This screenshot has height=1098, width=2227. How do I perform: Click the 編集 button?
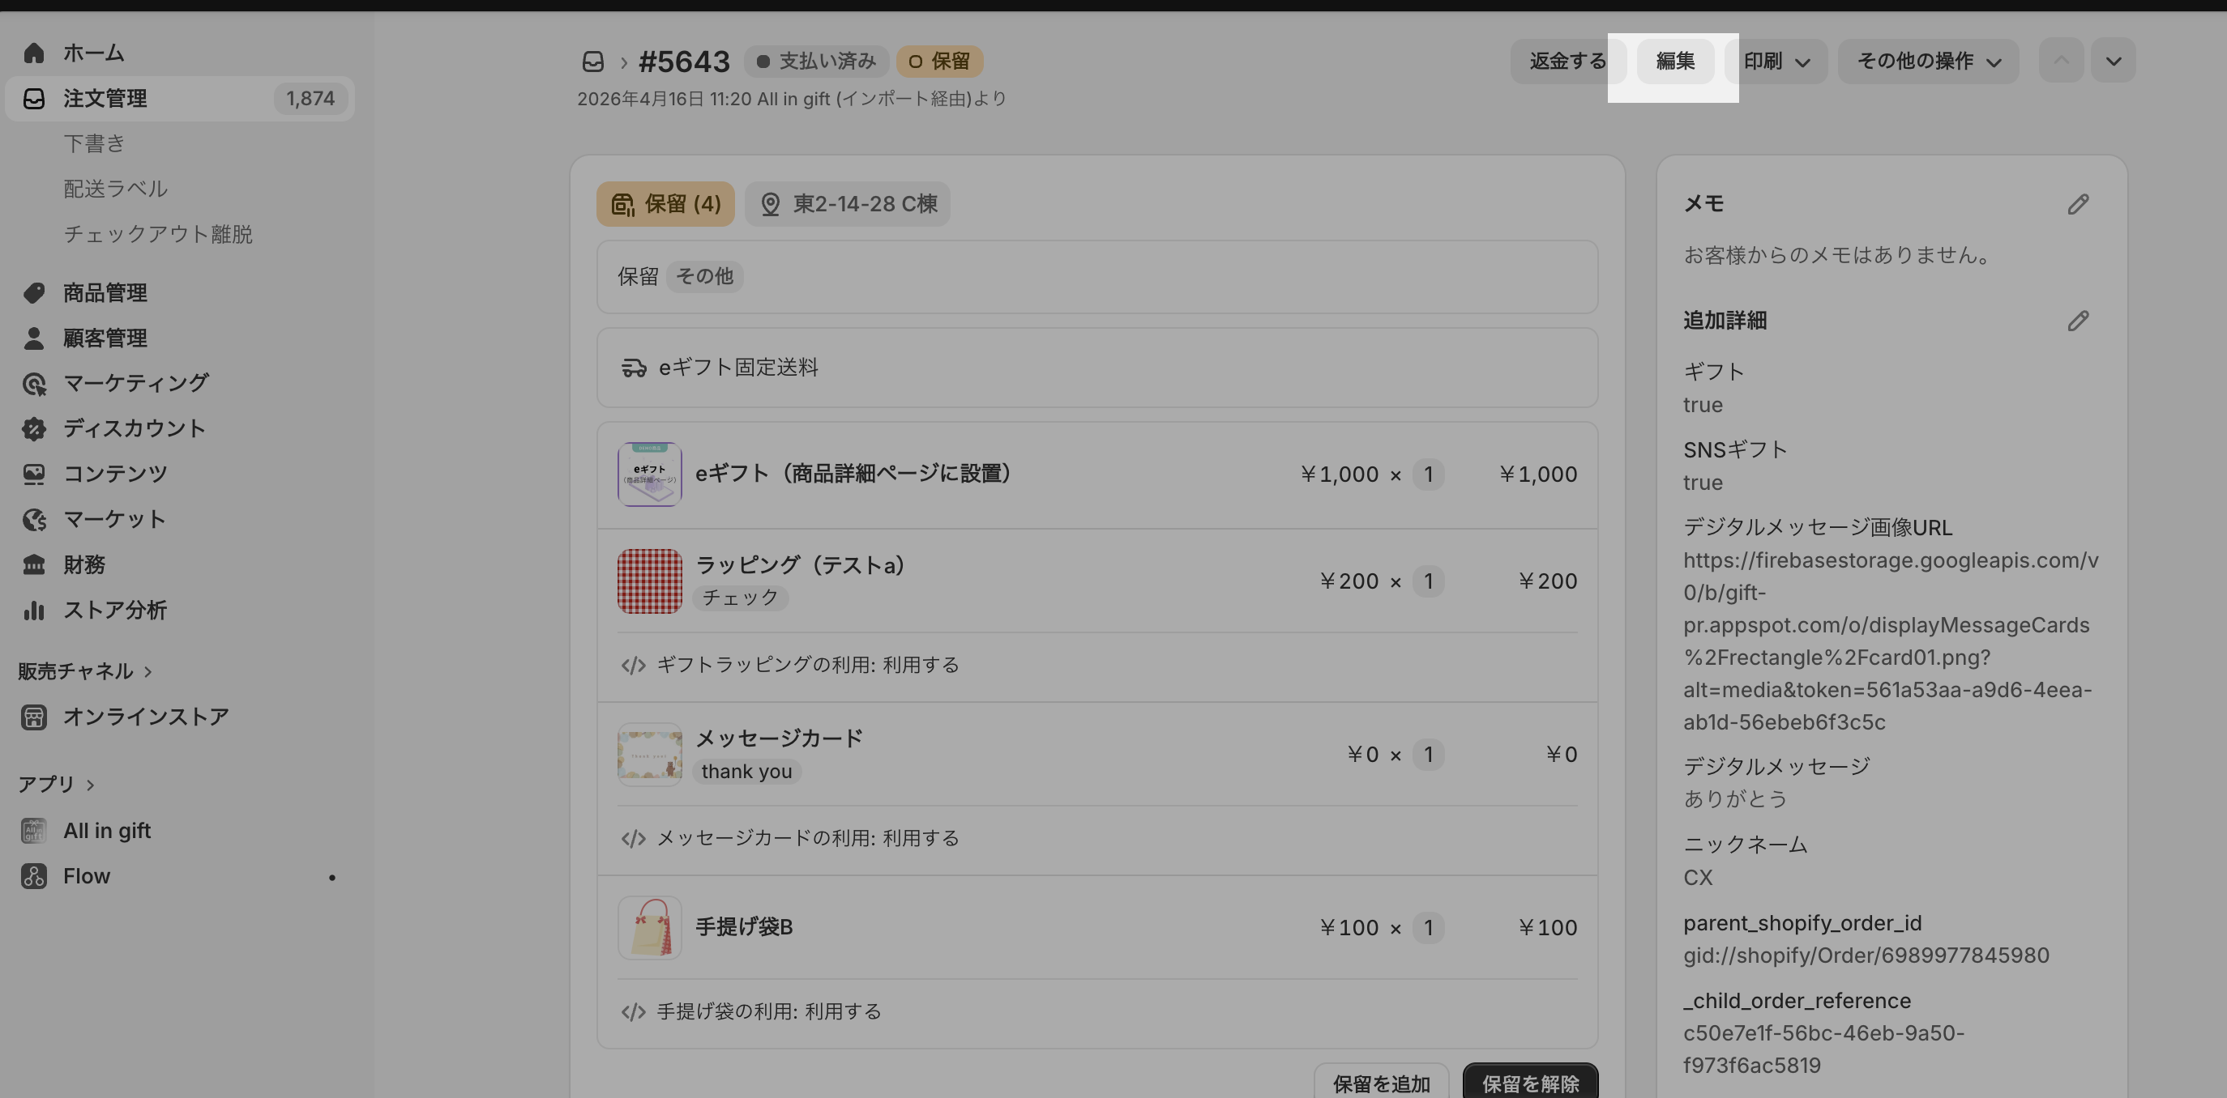point(1674,62)
